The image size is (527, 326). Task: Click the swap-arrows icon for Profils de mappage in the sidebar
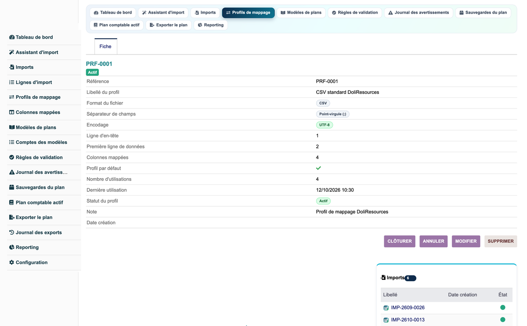point(12,97)
